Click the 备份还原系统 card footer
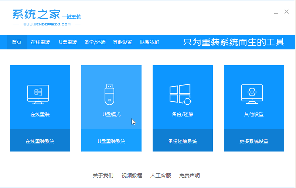This screenshot has width=296, height=188. pos(183,140)
